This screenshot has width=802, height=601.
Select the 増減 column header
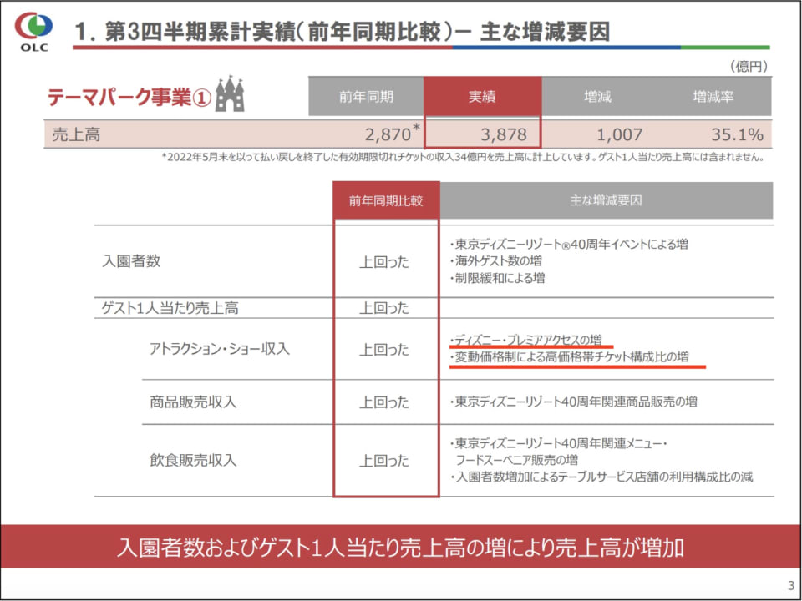coord(598,96)
